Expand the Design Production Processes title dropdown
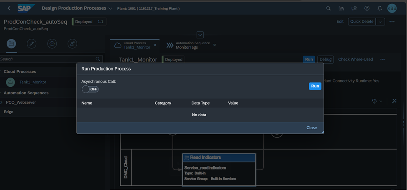407x190 pixels. [110, 9]
